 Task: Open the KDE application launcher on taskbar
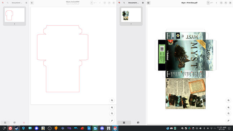[x=4, y=128]
